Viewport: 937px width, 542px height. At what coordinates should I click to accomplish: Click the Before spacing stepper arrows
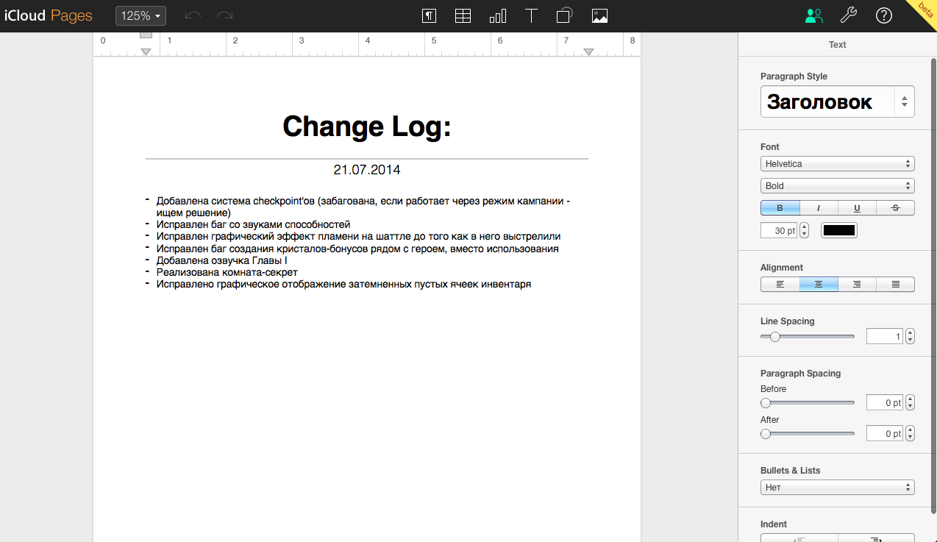coord(911,403)
